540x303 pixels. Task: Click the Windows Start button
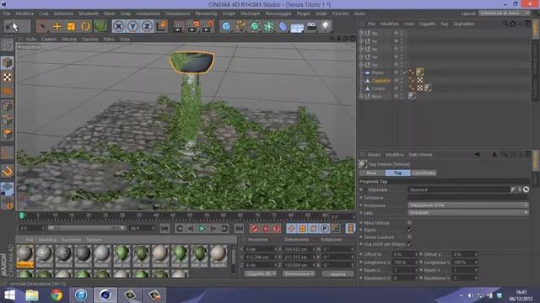click(10, 295)
